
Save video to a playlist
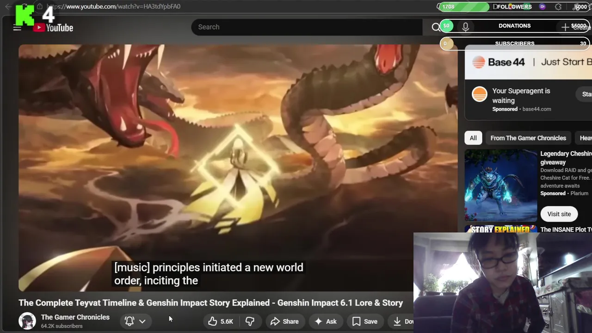pos(364,321)
